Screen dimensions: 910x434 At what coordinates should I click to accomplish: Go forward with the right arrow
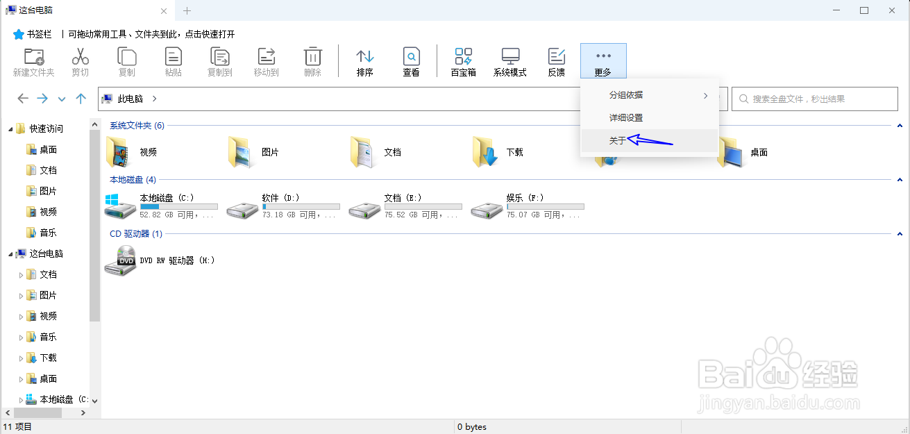click(x=42, y=99)
